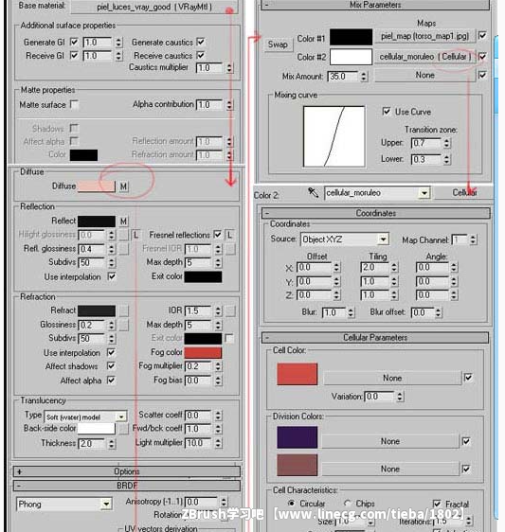Click the Cell Color Variation spinner arrows
This screenshot has width=505, height=532.
tap(400, 397)
